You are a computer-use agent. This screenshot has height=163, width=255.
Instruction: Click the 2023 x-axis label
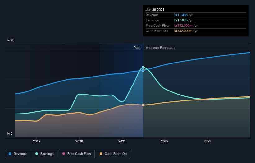(x=207, y=141)
